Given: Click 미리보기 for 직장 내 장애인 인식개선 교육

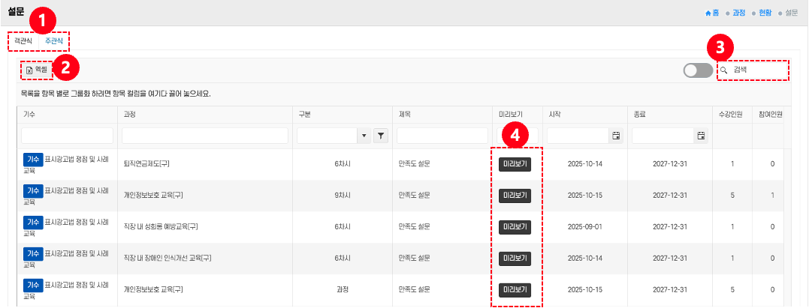Looking at the screenshot, I should coord(515,259).
